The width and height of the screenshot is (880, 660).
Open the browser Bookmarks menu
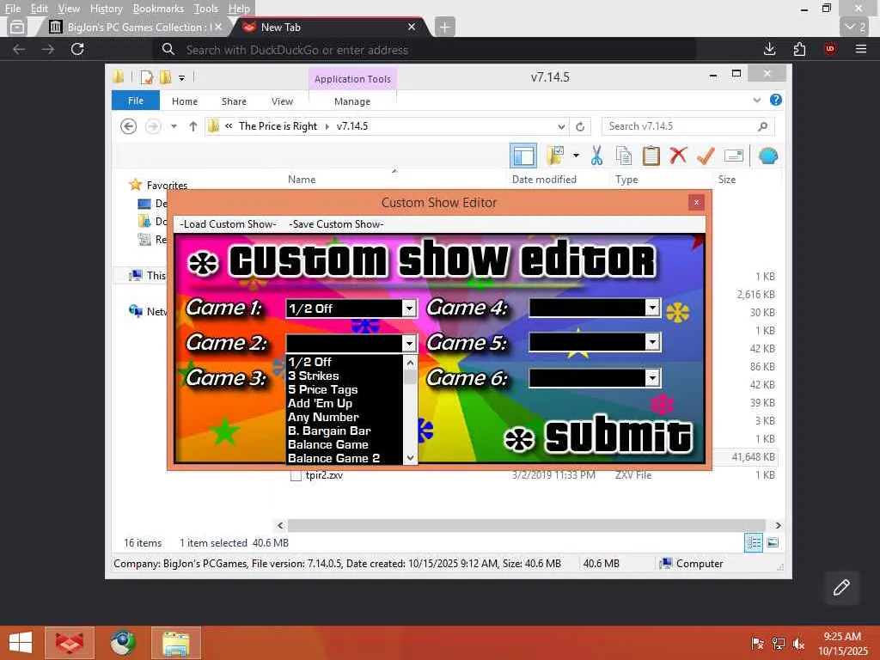click(x=158, y=9)
